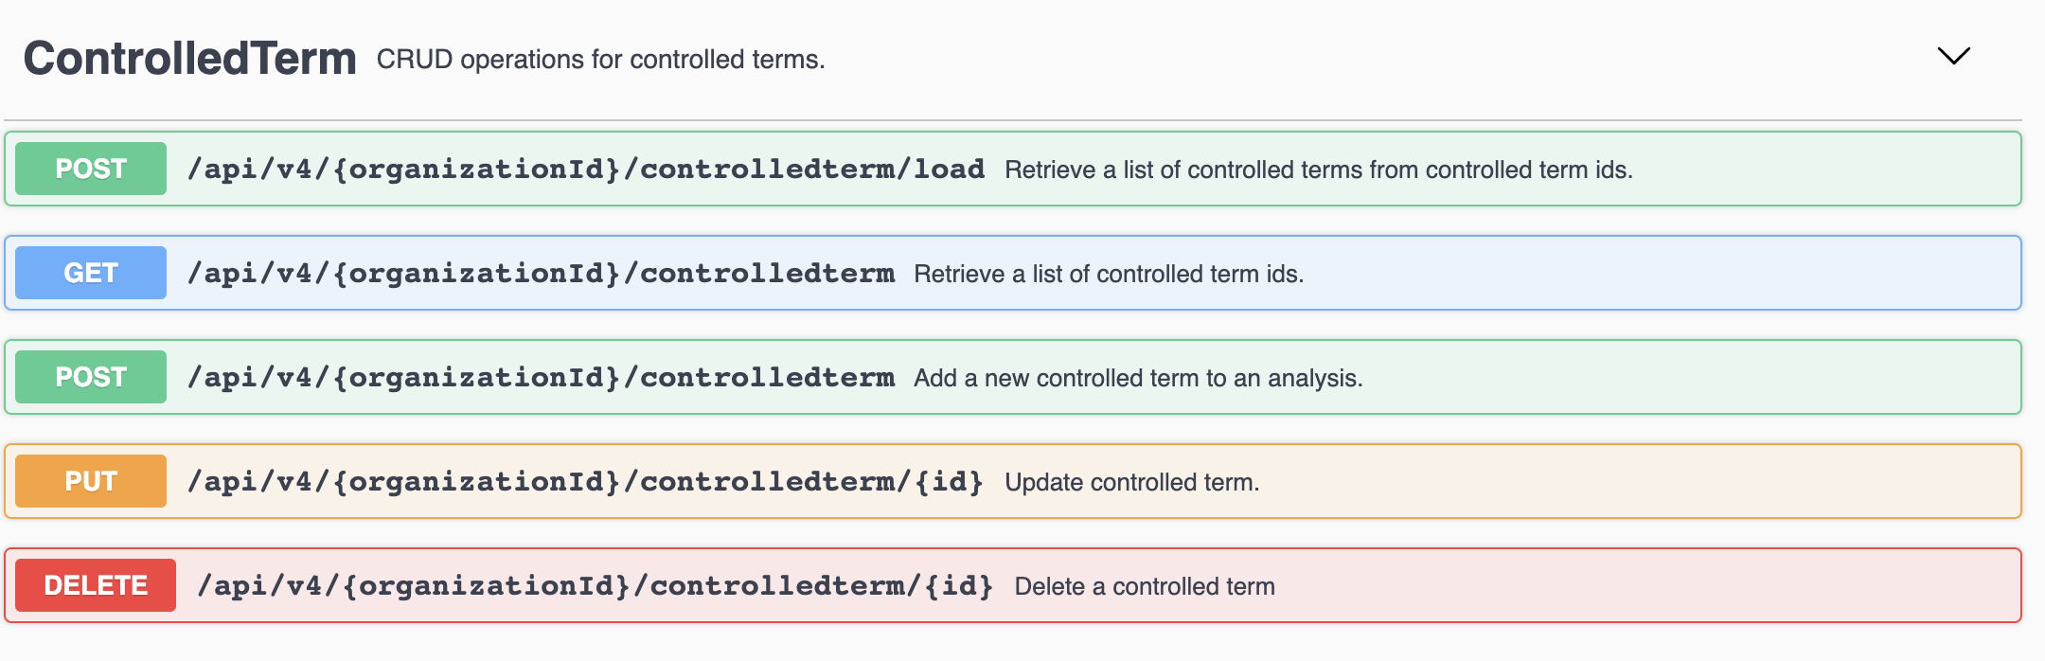The image size is (2045, 661).
Task: Click the ControlledTerm tag heading
Action: point(189,59)
